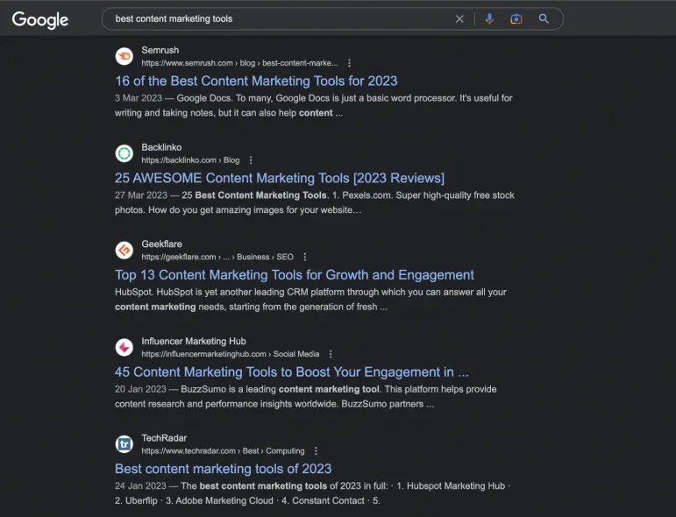Open three-dot menu for Geekflare result

305,258
